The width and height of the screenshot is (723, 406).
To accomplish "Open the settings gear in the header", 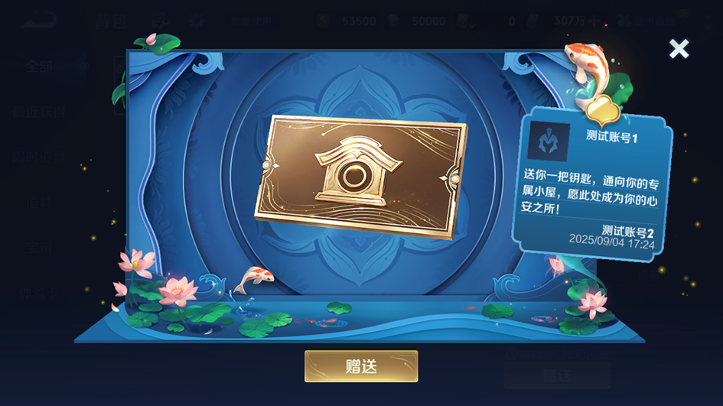I will pyautogui.click(x=197, y=21).
